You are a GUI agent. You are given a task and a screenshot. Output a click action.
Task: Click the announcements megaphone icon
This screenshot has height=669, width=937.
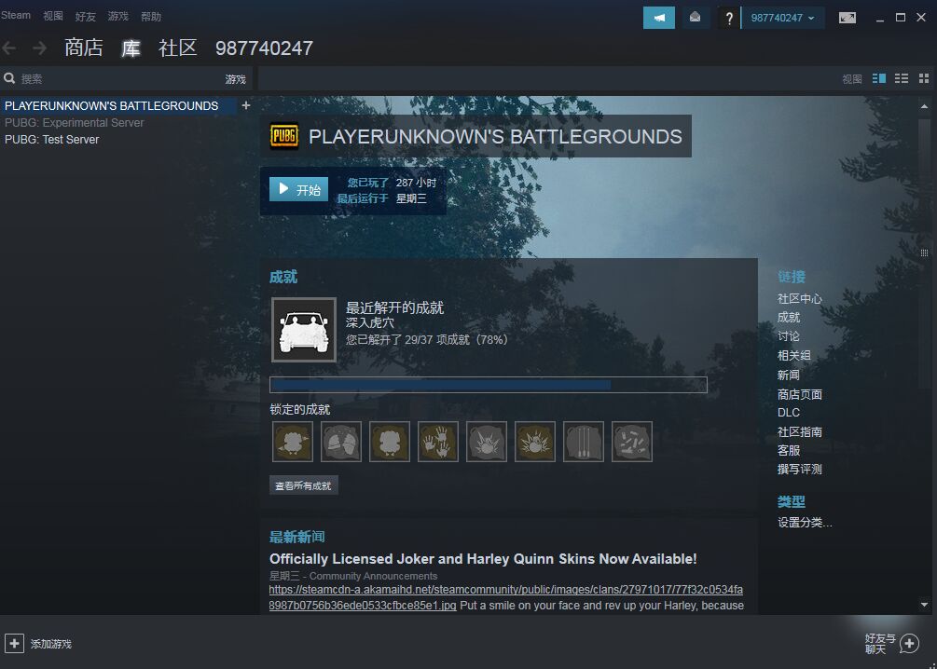pyautogui.click(x=658, y=18)
